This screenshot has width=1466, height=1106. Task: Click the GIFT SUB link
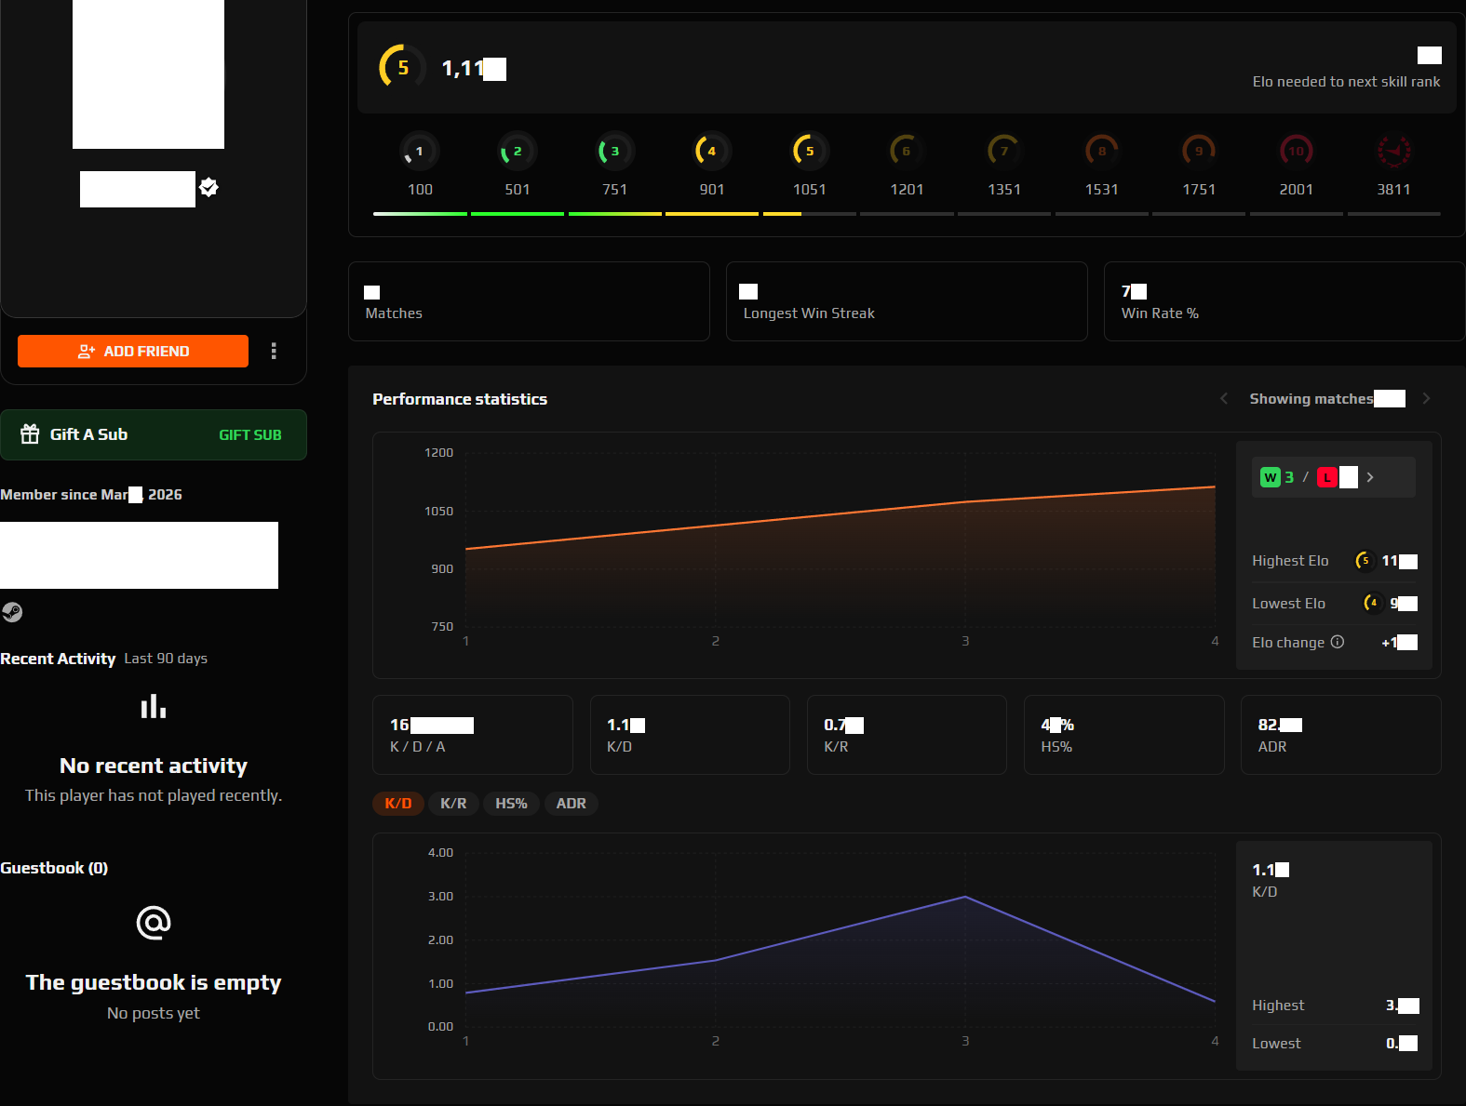(249, 435)
